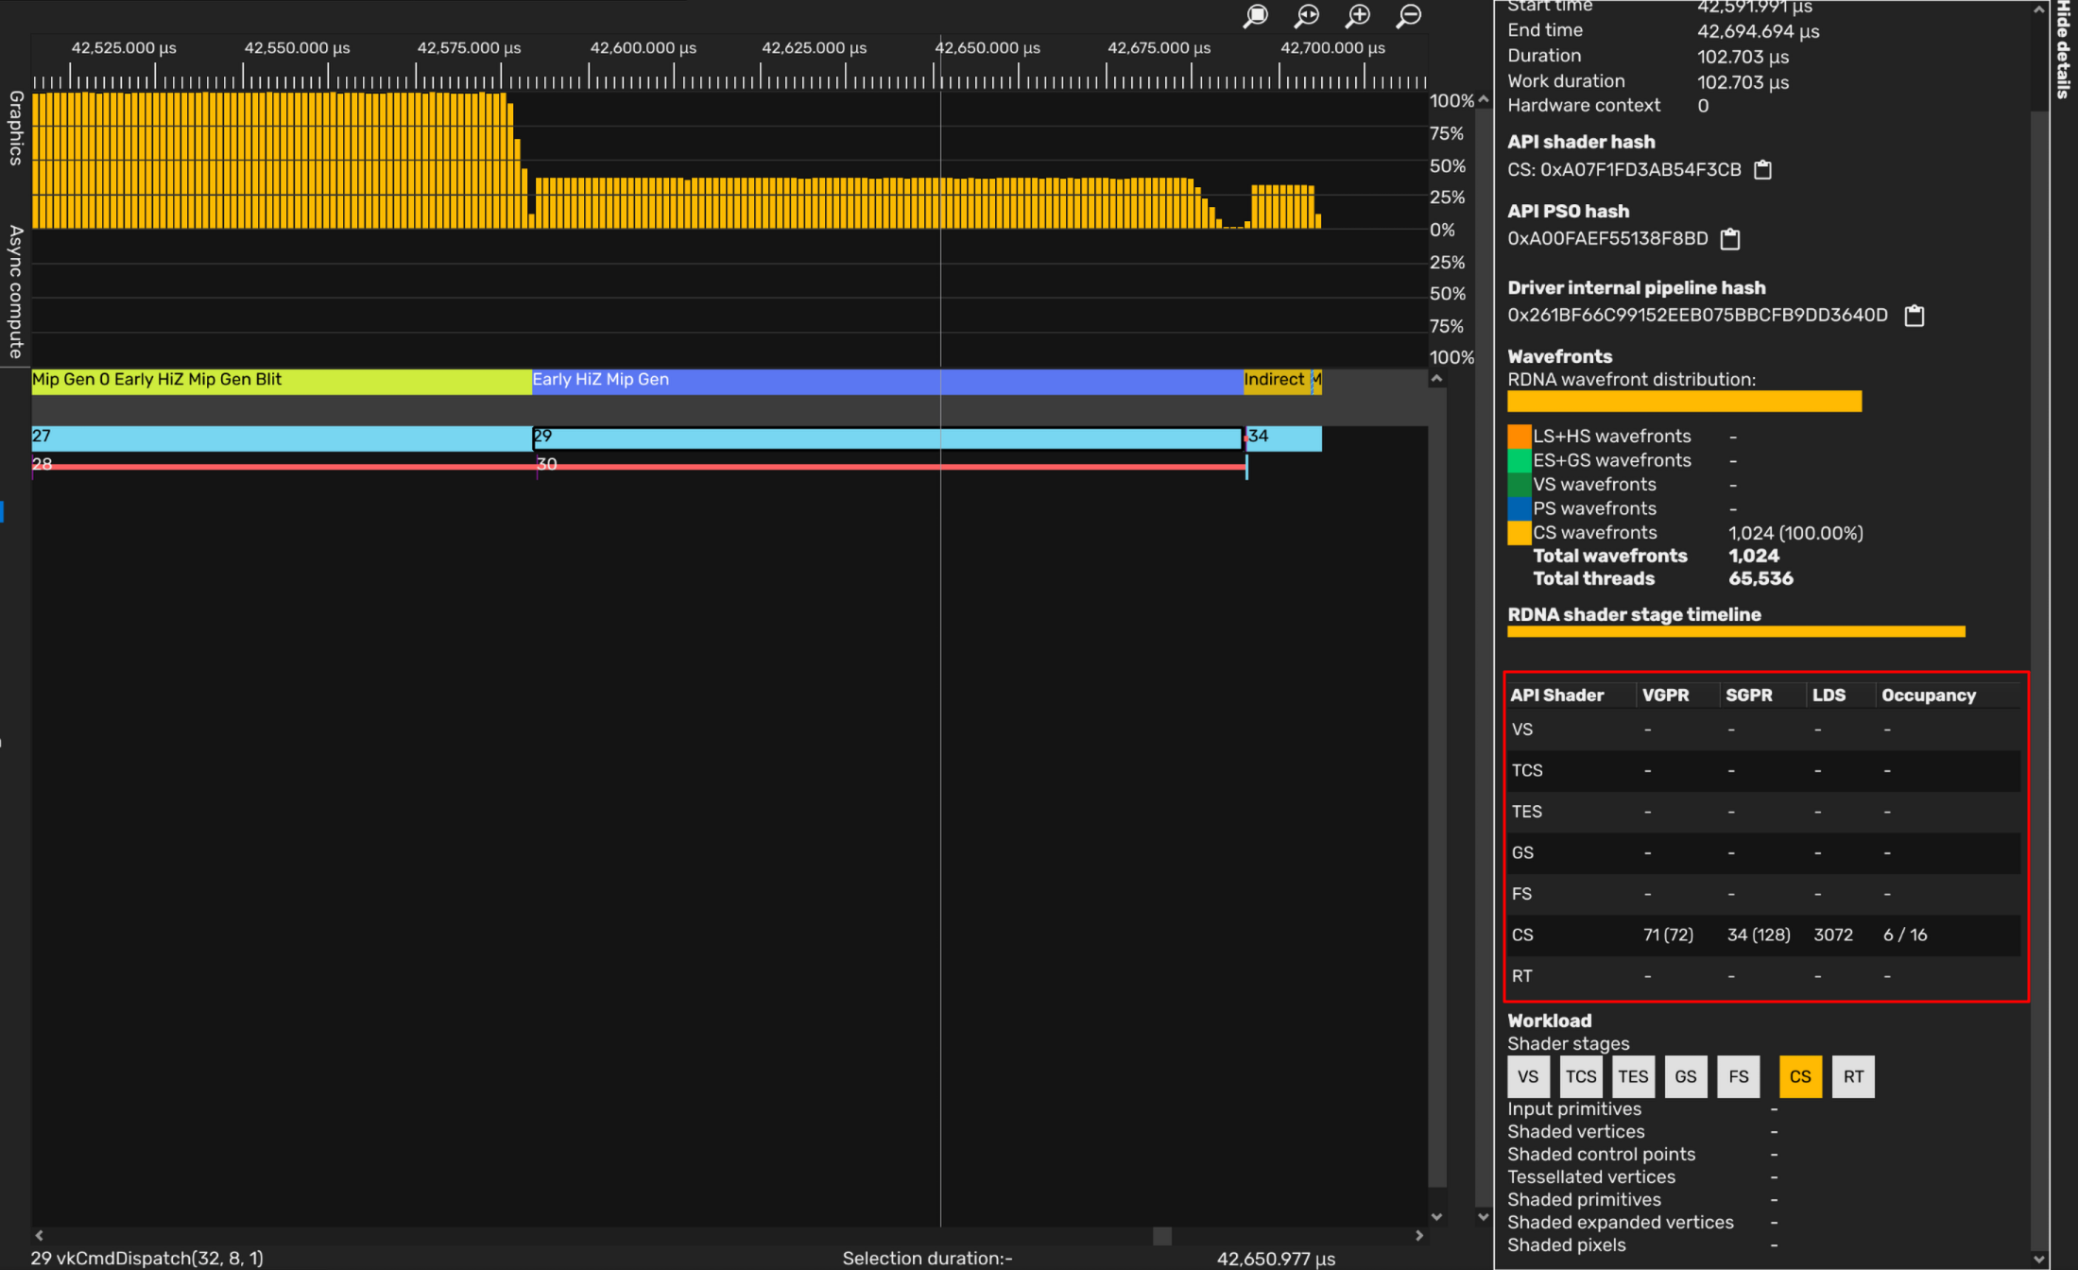Copy the API PSO hash to clipboard
Screen dimensions: 2078x1270
(1729, 239)
